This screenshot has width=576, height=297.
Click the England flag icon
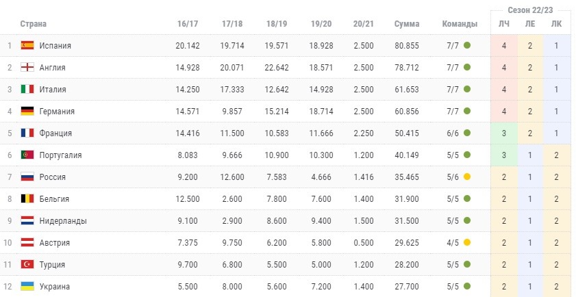27,67
